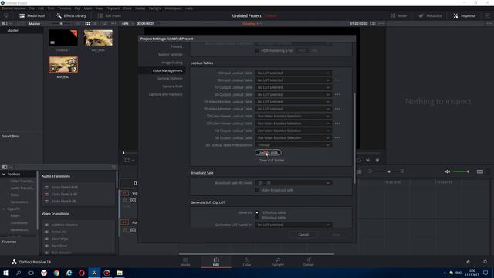Open options for 3D Color Viewer Lookup Table
494x278 pixels.
337,124
